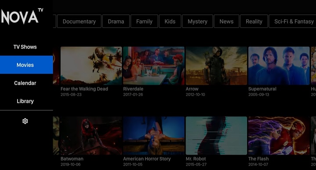Image resolution: width=316 pixels, height=170 pixels.
Task: Click the date 2015-08-23
Action: tap(71, 94)
